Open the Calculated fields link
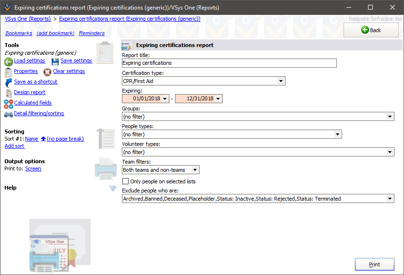The image size is (404, 275). (x=33, y=103)
